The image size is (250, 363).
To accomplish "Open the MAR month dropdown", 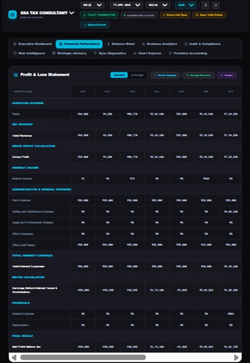I will 185,5.
